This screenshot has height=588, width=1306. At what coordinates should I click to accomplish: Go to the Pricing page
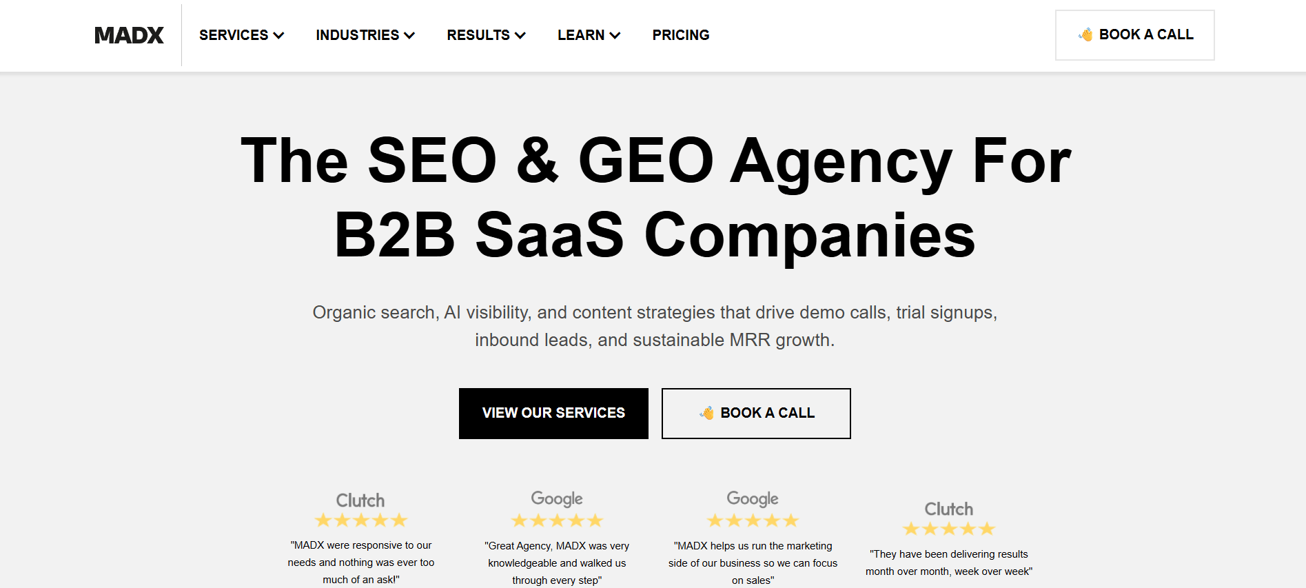(x=681, y=35)
